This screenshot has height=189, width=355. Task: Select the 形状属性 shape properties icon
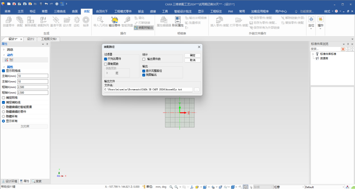(x=178, y=20)
